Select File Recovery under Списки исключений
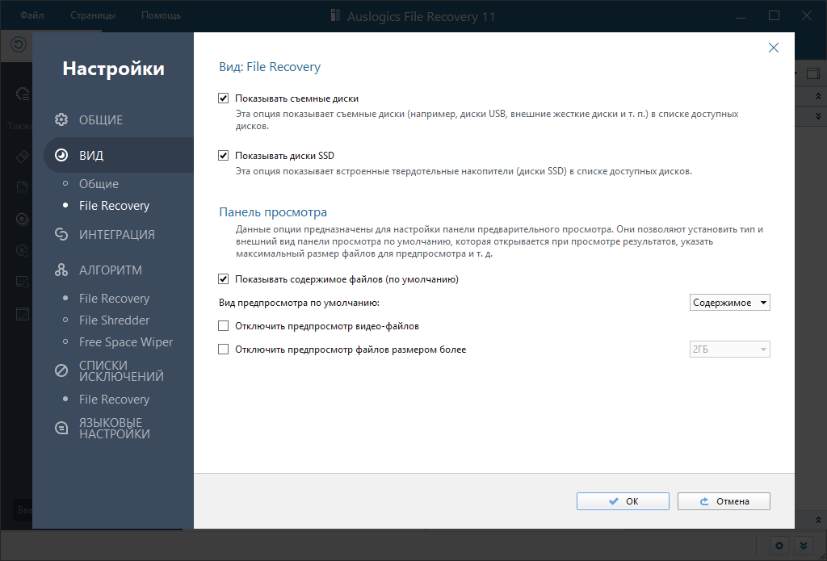 [x=114, y=399]
